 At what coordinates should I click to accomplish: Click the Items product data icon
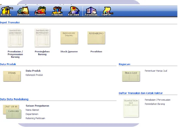tap(12, 76)
